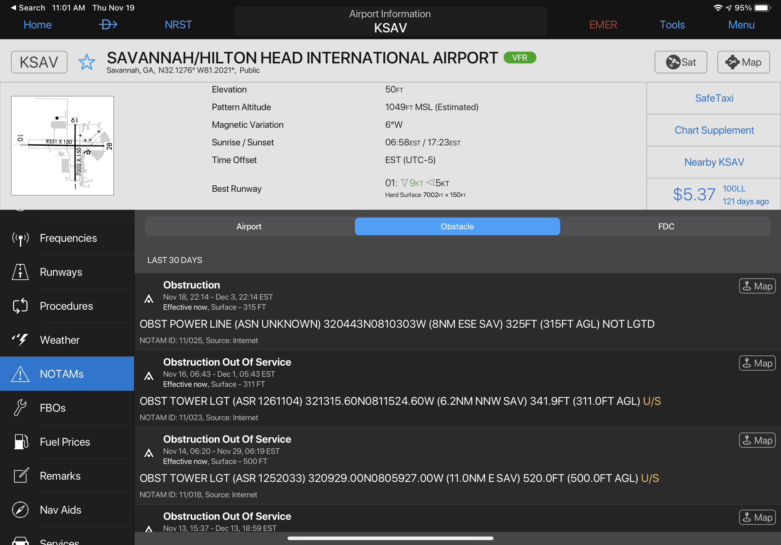Image resolution: width=781 pixels, height=545 pixels.
Task: Show KSAV on the Map
Action: pyautogui.click(x=743, y=62)
